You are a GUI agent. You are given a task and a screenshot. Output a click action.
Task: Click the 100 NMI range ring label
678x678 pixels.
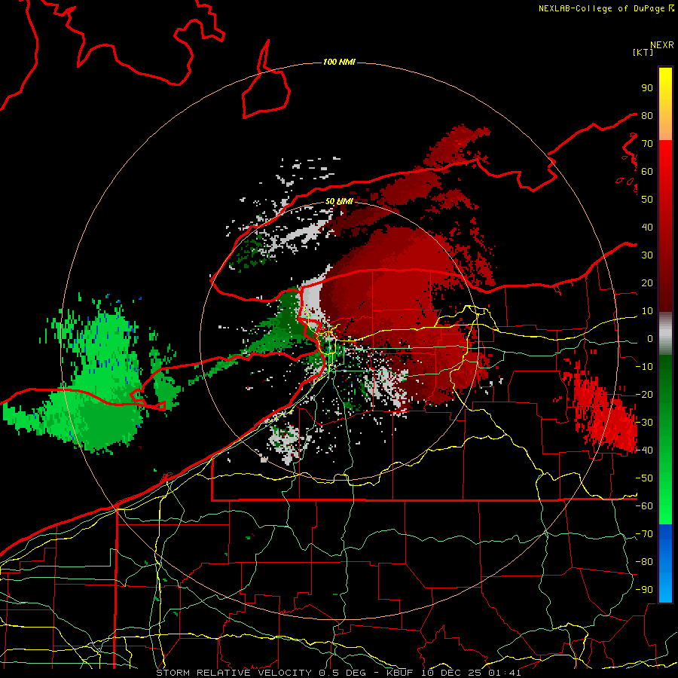[339, 62]
